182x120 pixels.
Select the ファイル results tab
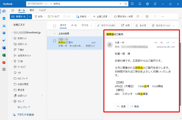[x=85, y=25]
